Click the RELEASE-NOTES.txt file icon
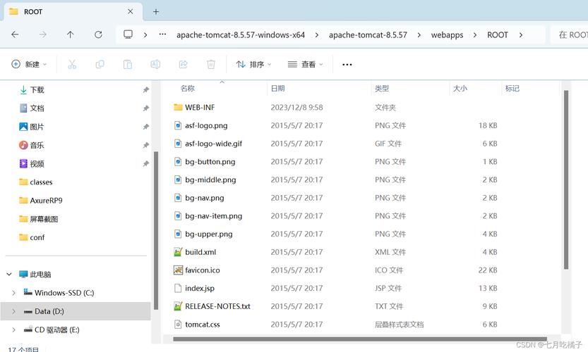The height and width of the screenshot is (352, 588). pyautogui.click(x=178, y=306)
